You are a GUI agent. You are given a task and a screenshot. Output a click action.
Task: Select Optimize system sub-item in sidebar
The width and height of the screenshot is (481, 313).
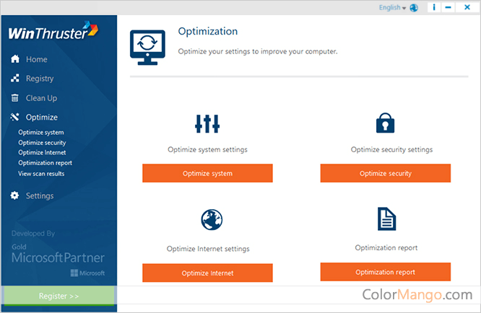point(41,133)
